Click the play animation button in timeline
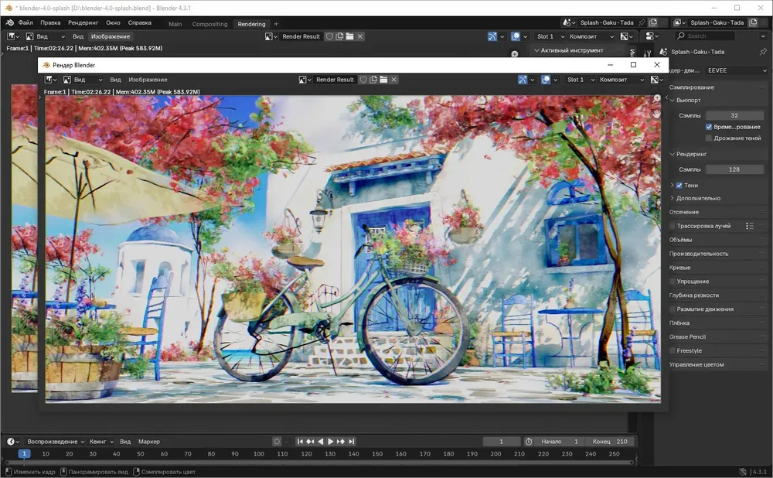Viewport: 773px width, 478px height. 331,442
